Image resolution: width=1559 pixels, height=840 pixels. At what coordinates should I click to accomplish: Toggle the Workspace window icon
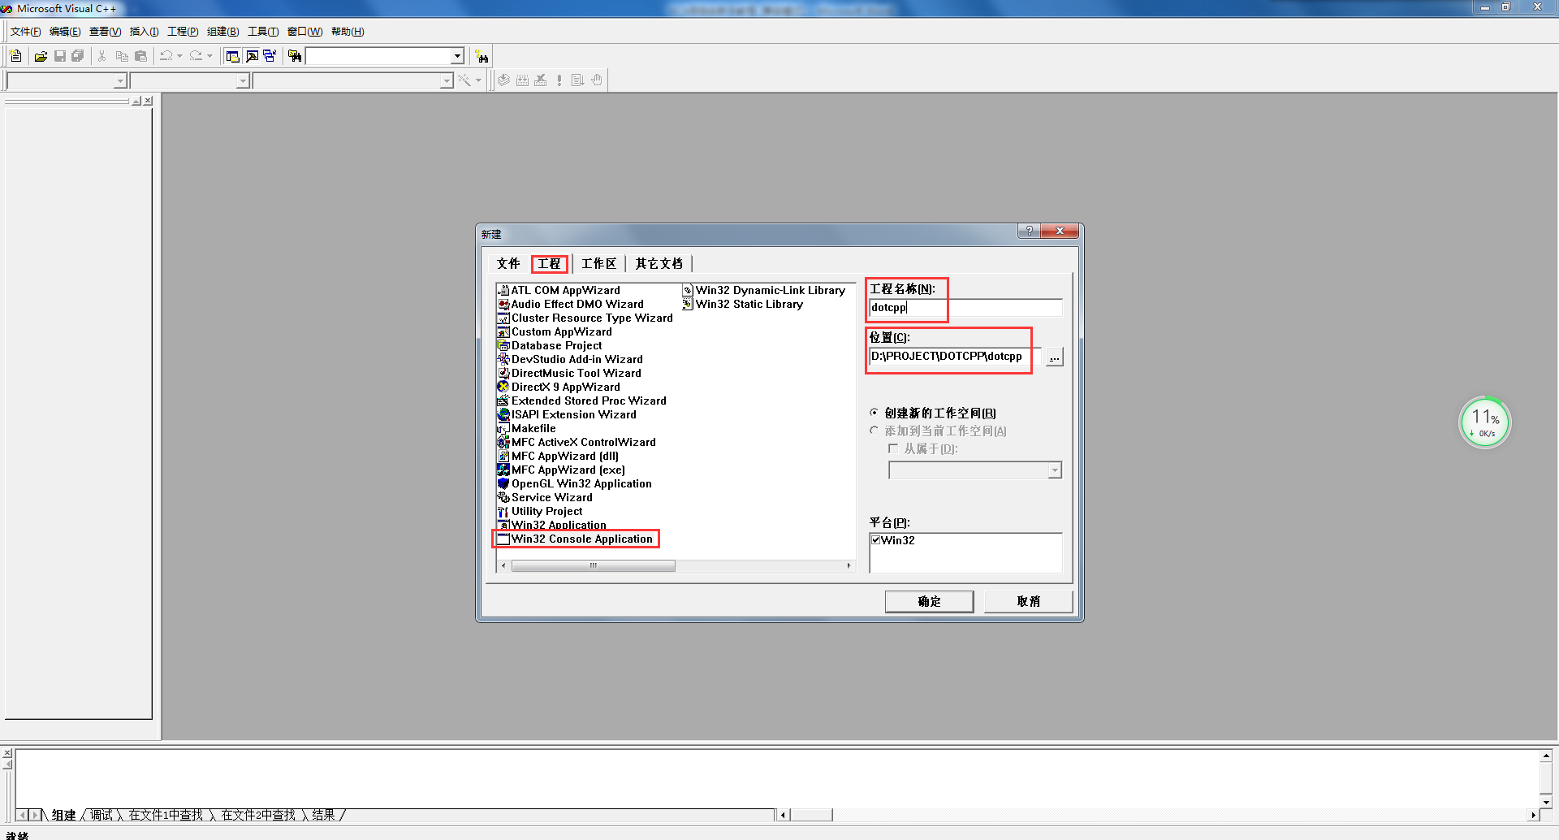click(232, 56)
